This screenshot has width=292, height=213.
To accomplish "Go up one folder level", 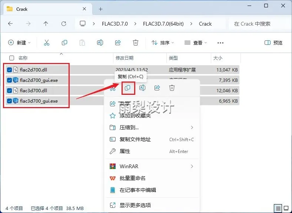I will point(46,24).
